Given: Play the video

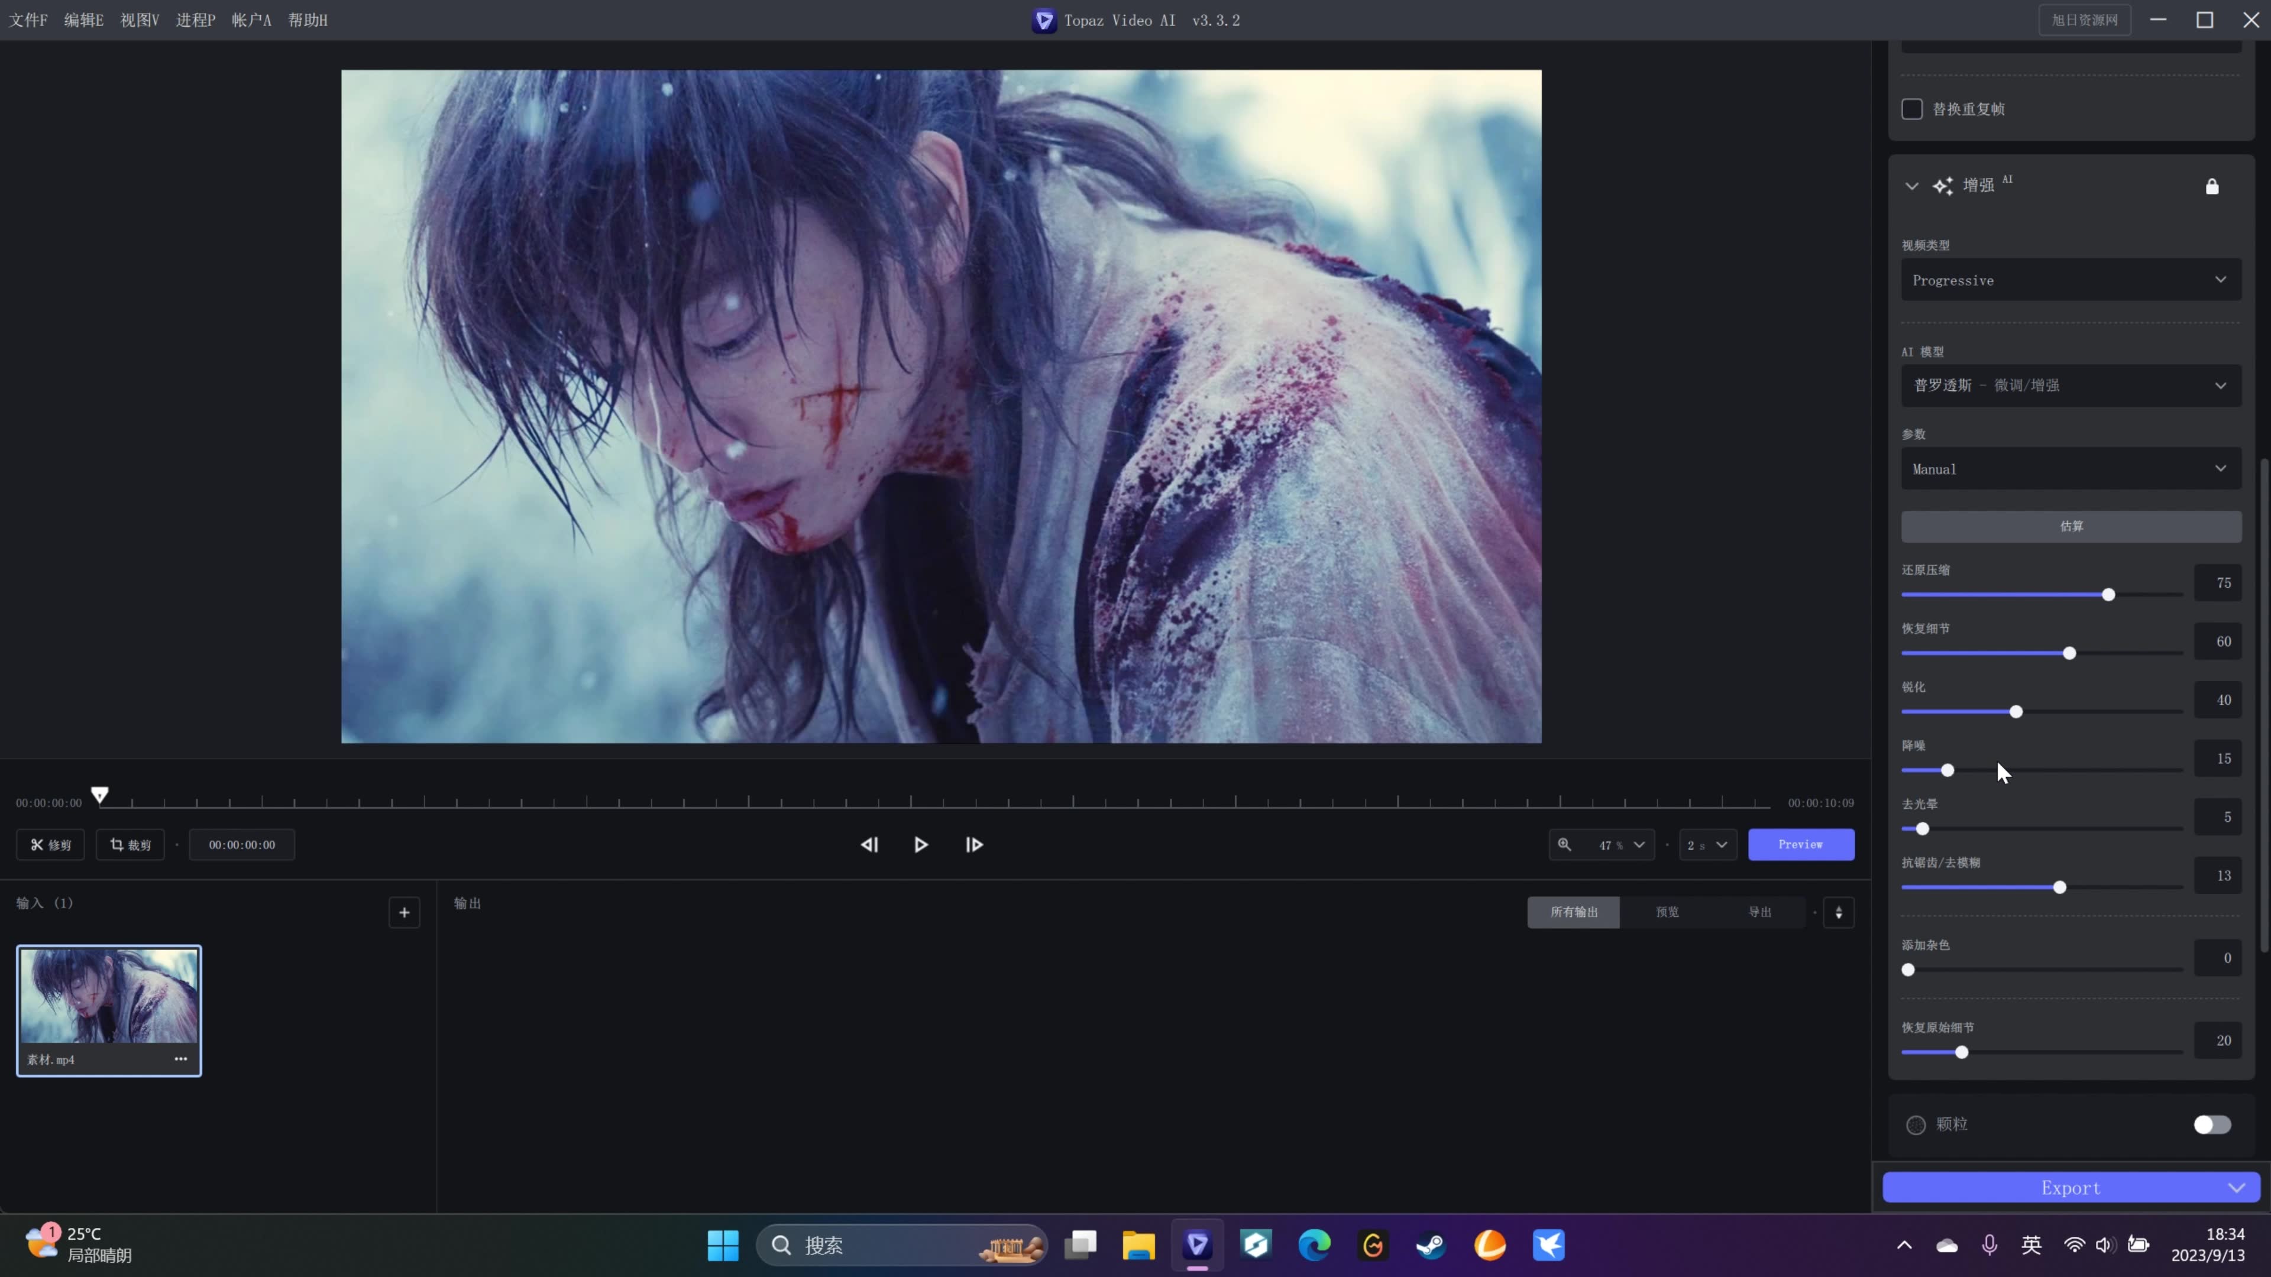Looking at the screenshot, I should (920, 844).
